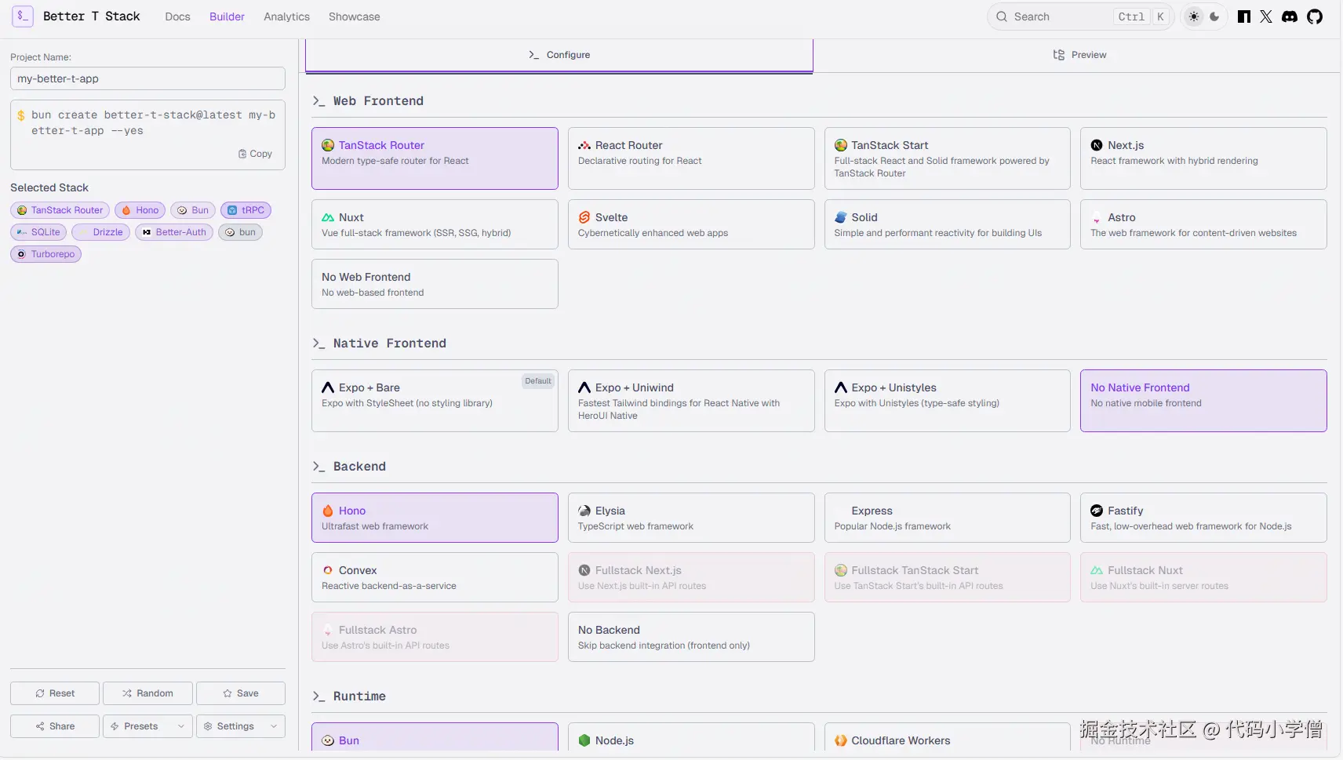Click the Svelte card icon
The image size is (1343, 760).
tap(584, 217)
